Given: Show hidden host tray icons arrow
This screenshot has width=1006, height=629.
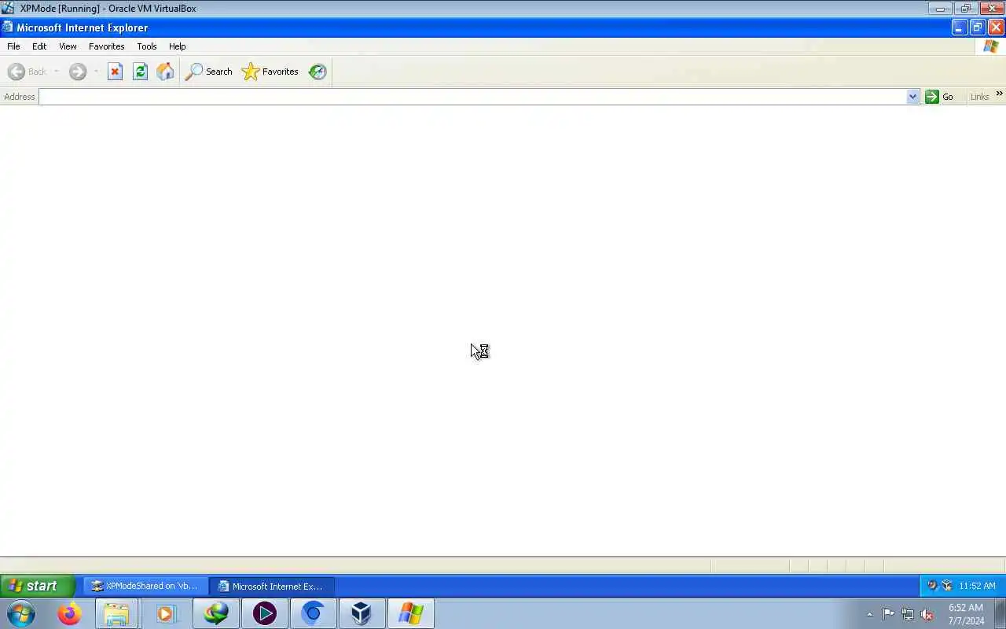Looking at the screenshot, I should coord(869,614).
